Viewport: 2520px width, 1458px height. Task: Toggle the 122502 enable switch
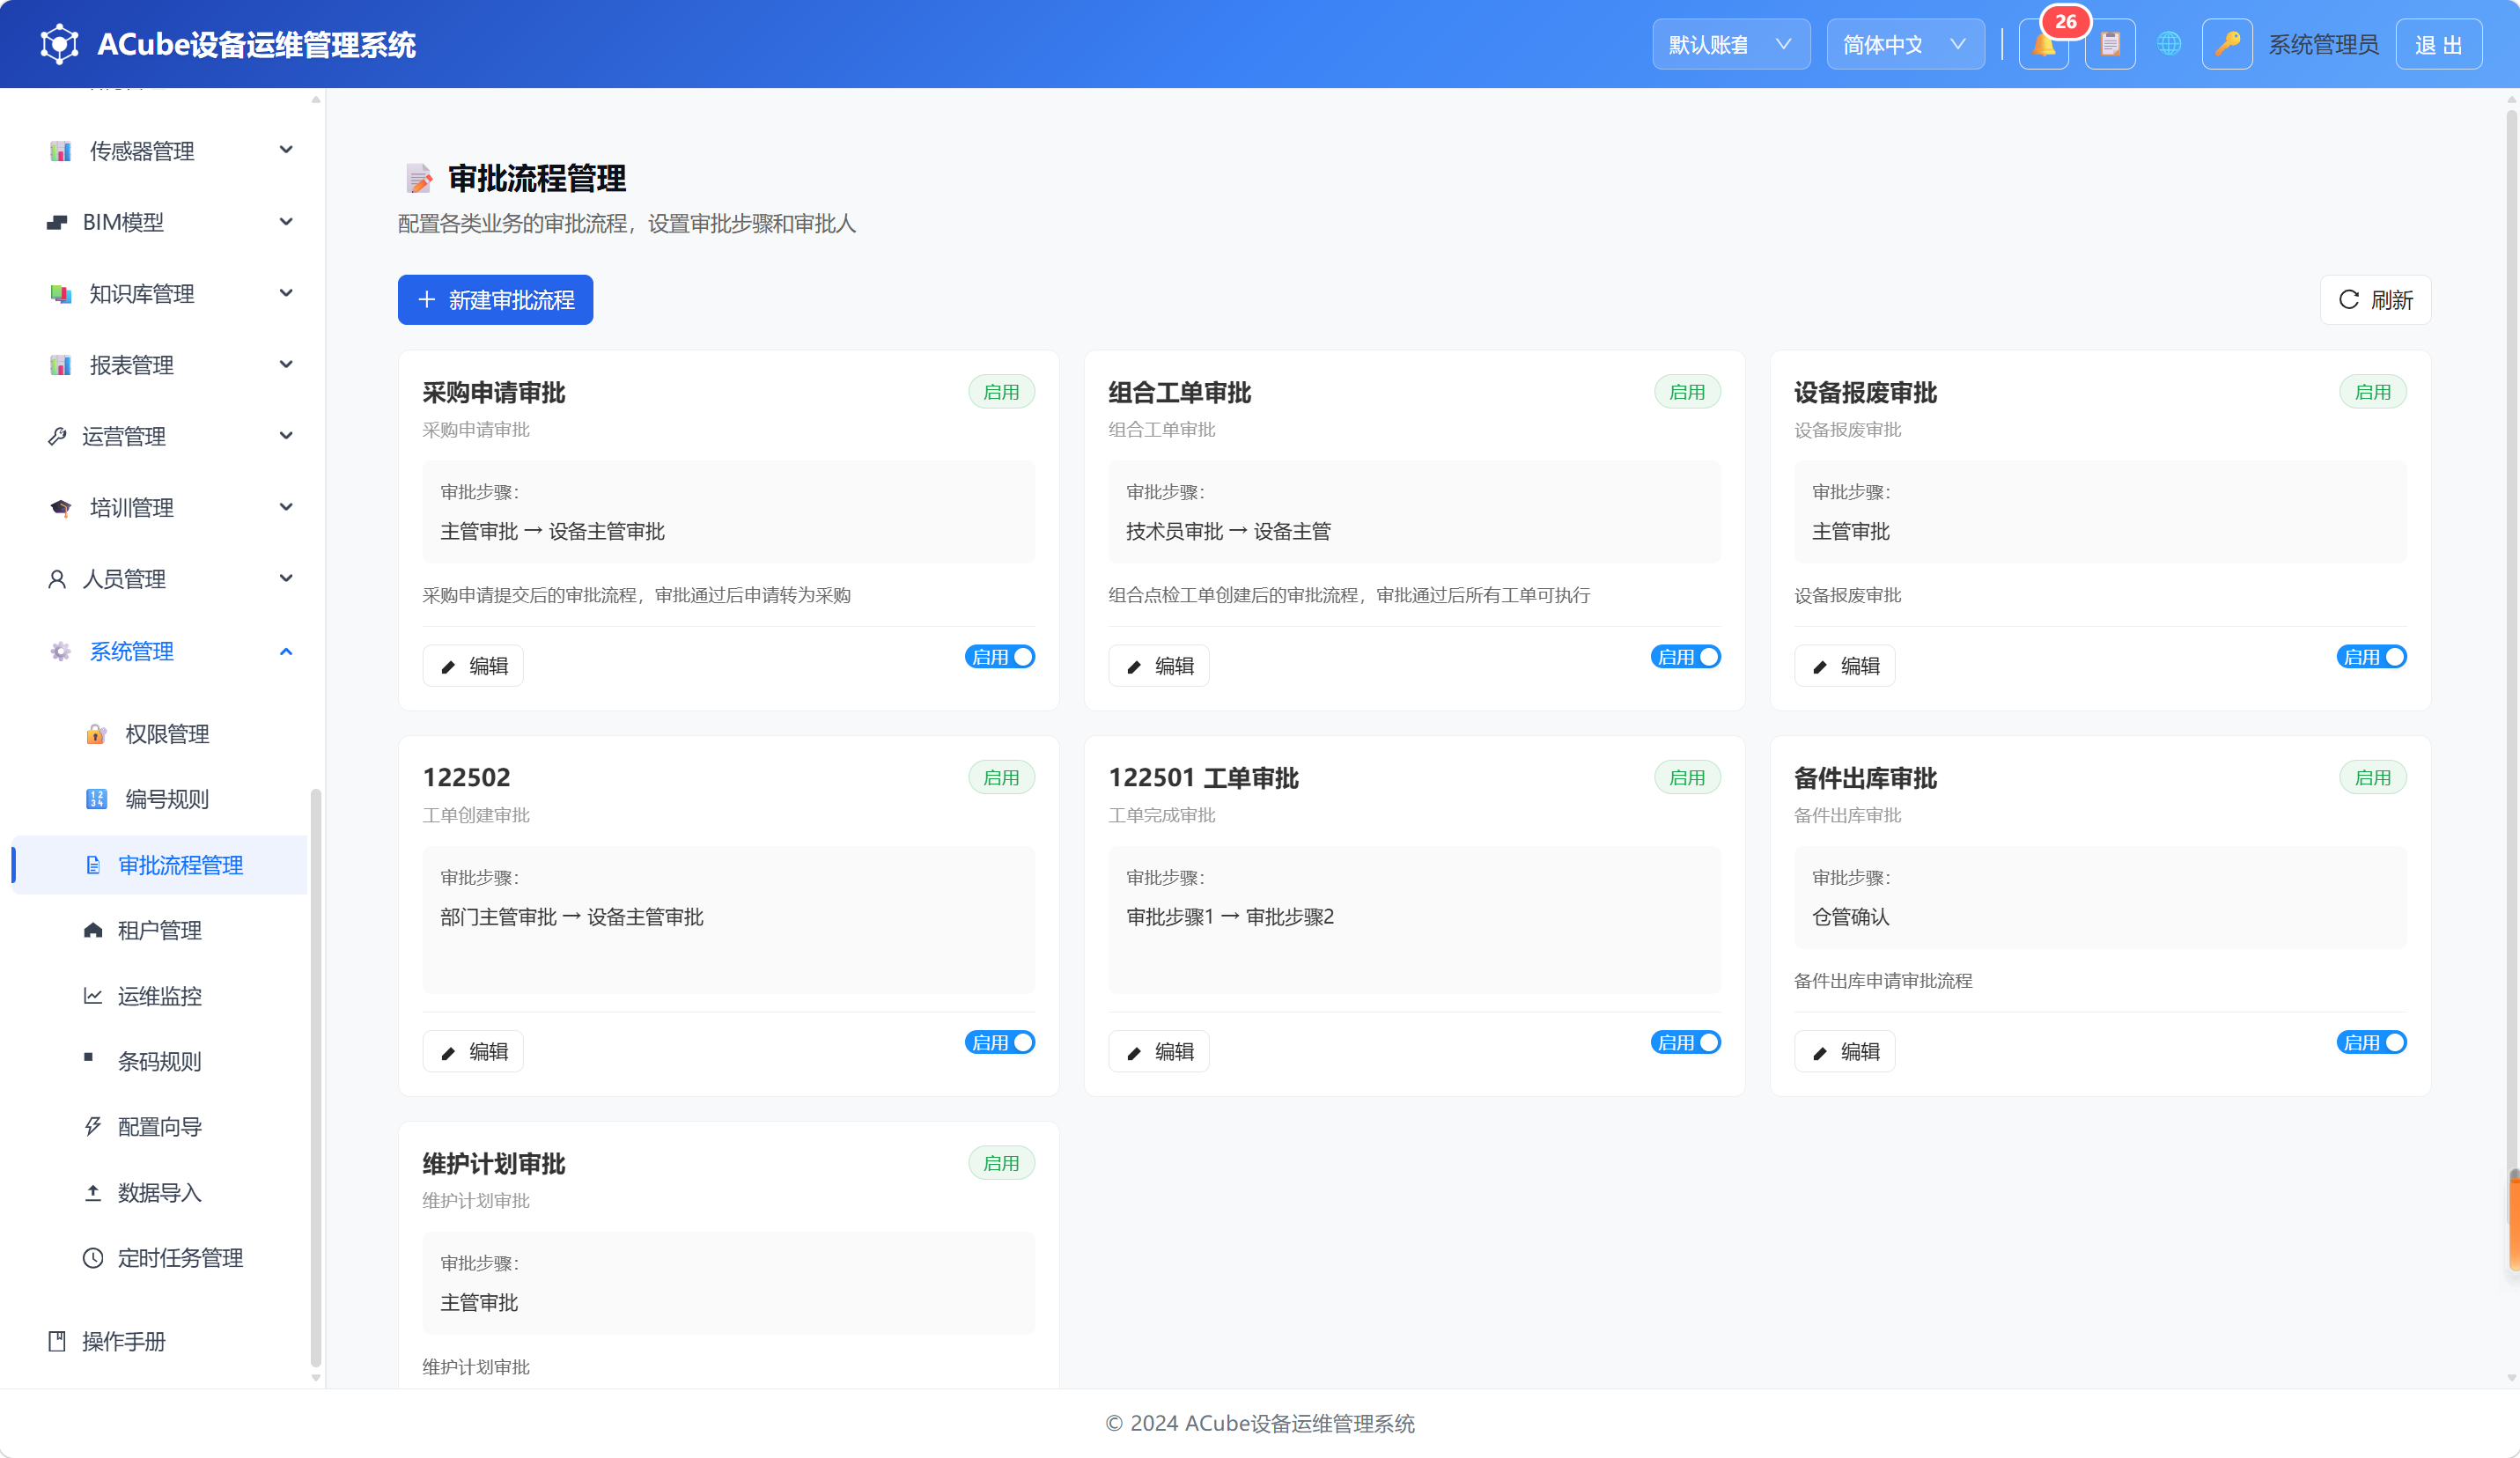pyautogui.click(x=999, y=1042)
